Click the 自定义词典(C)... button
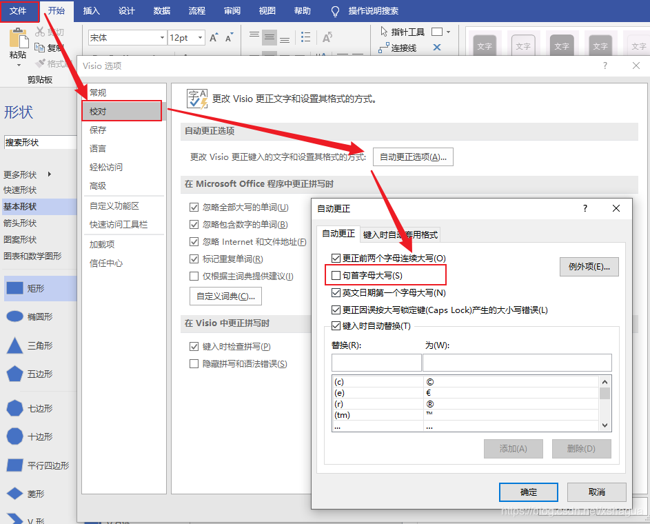 (x=225, y=296)
